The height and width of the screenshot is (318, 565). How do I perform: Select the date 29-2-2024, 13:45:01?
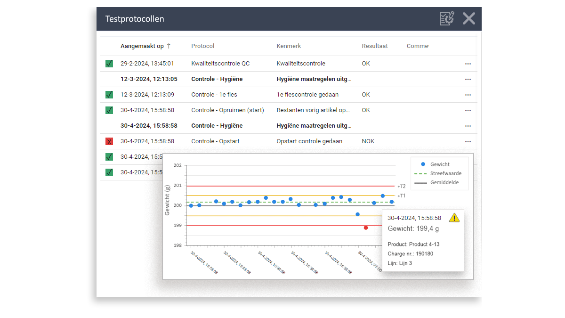coord(147,64)
